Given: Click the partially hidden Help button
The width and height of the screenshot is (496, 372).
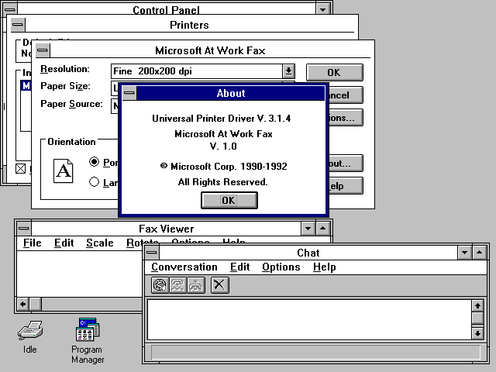Looking at the screenshot, I should (346, 186).
